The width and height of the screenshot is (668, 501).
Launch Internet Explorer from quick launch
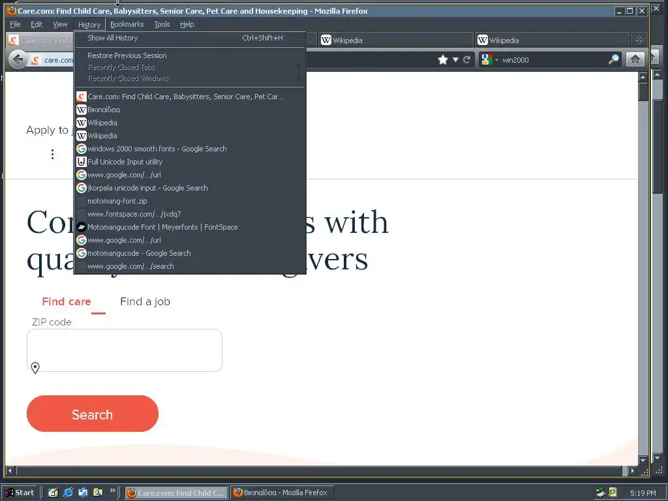tap(68, 493)
